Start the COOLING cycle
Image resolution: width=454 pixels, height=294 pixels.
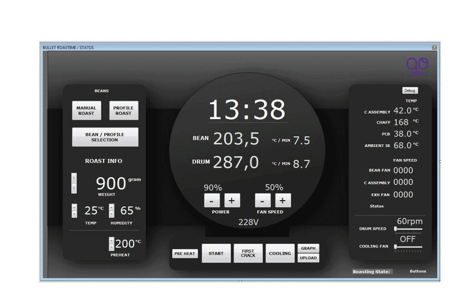(x=280, y=254)
